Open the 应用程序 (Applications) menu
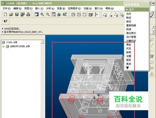The image size is (156, 118). [x=74, y=8]
